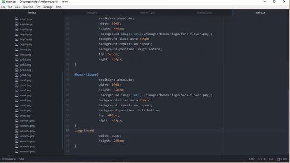Viewport: 290px width, 163px height.
Task: Click line number 54 in the gutter
Action: click(68, 130)
